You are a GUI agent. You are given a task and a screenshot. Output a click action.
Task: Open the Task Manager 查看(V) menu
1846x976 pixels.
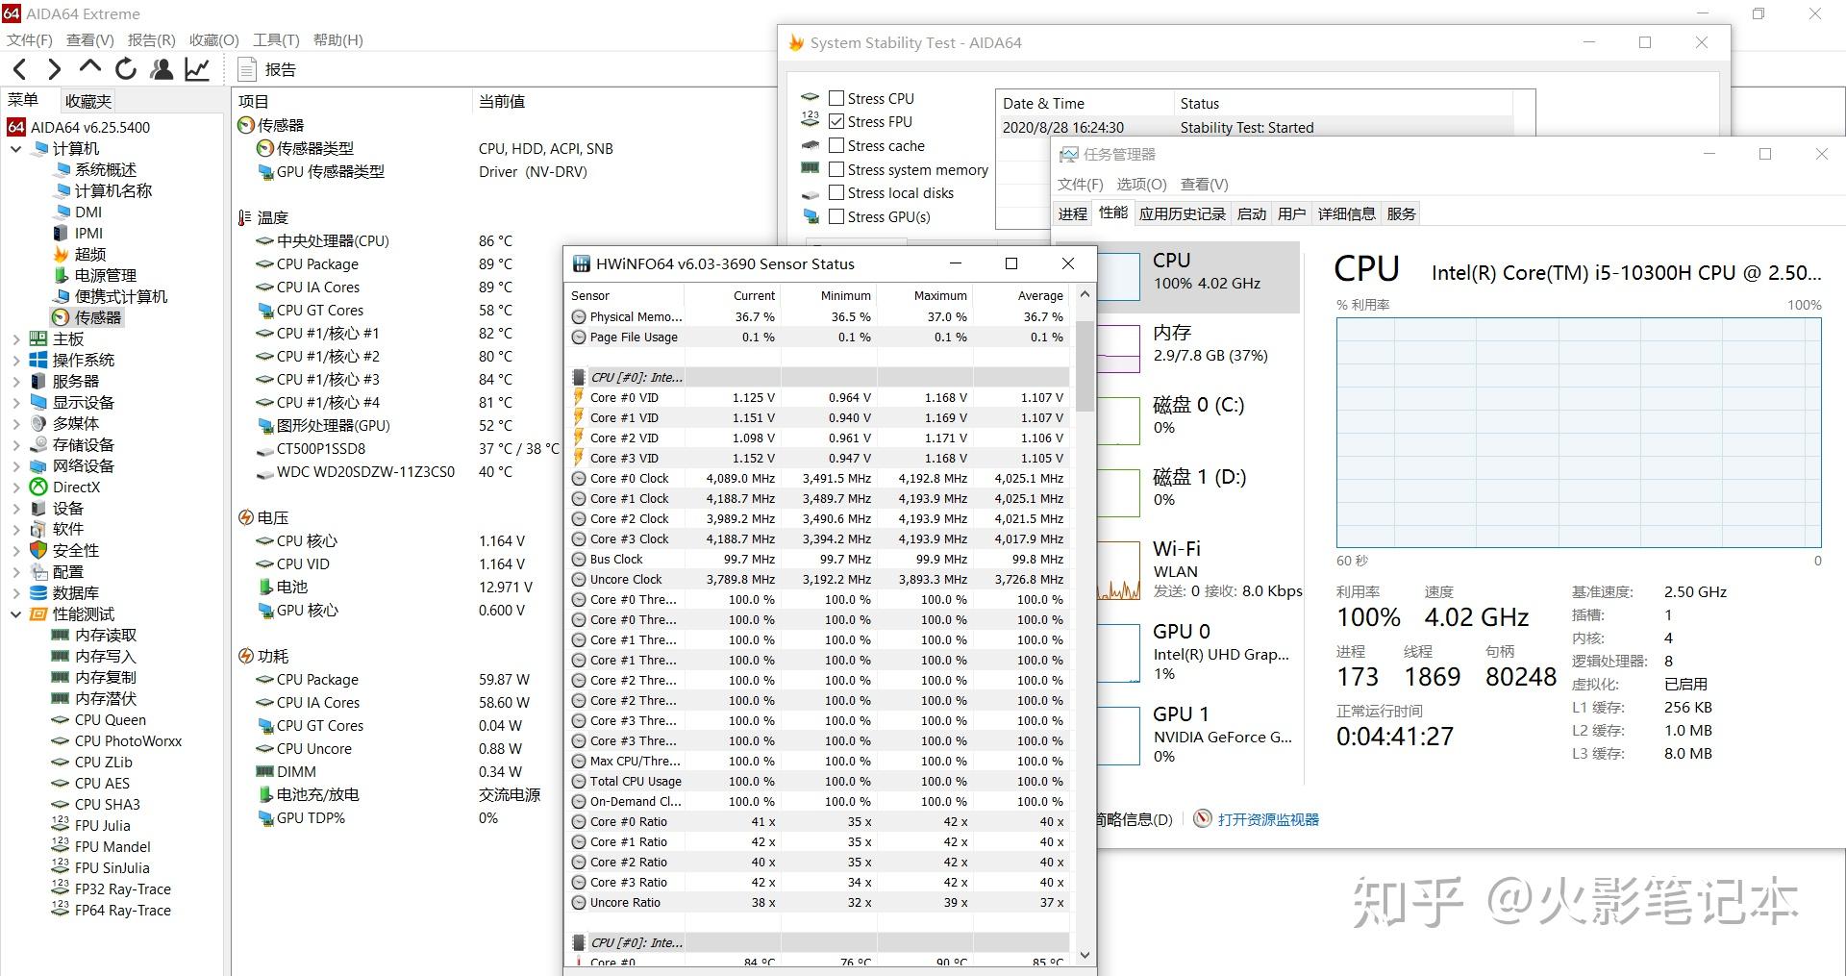(x=1205, y=184)
